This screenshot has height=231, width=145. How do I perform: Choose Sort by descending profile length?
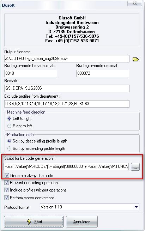click(10, 141)
